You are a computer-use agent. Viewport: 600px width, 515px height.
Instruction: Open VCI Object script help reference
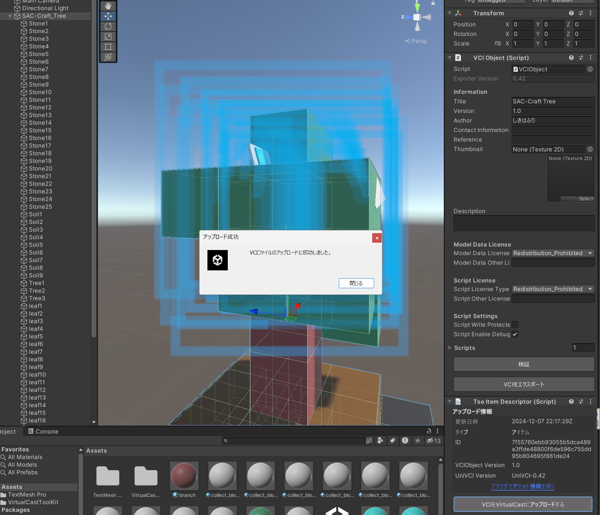pyautogui.click(x=571, y=58)
